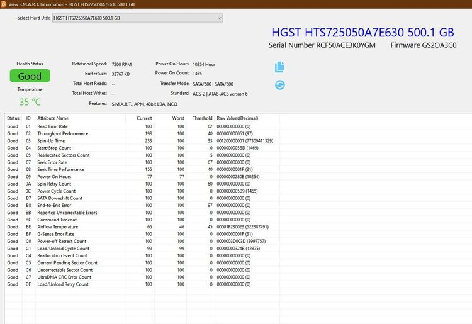
Task: Click the 10254 Hour power on value
Action: point(204,64)
